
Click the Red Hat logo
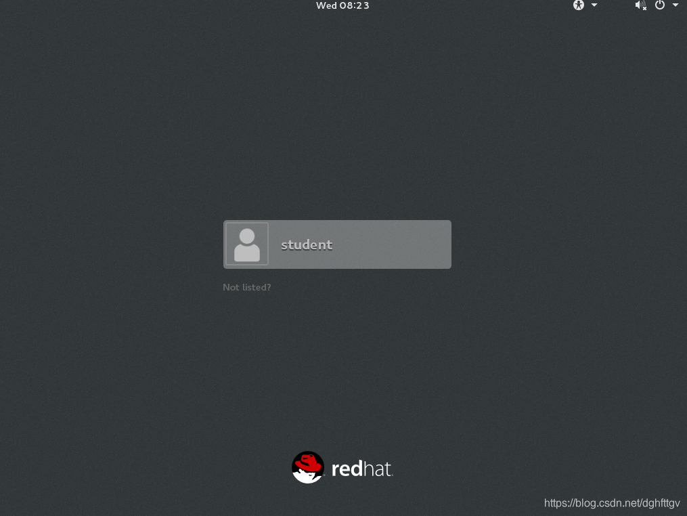coord(342,467)
